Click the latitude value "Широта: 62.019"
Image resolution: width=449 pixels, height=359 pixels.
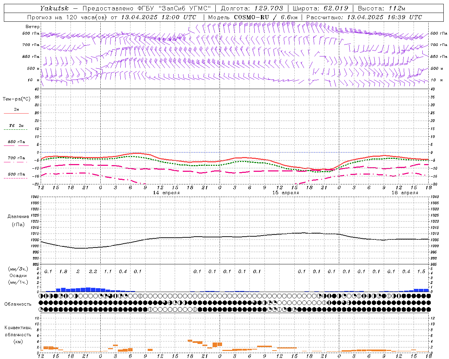[320, 8]
